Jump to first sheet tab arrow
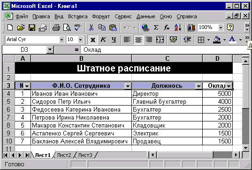The height and width of the screenshot is (170, 252). point(6,155)
